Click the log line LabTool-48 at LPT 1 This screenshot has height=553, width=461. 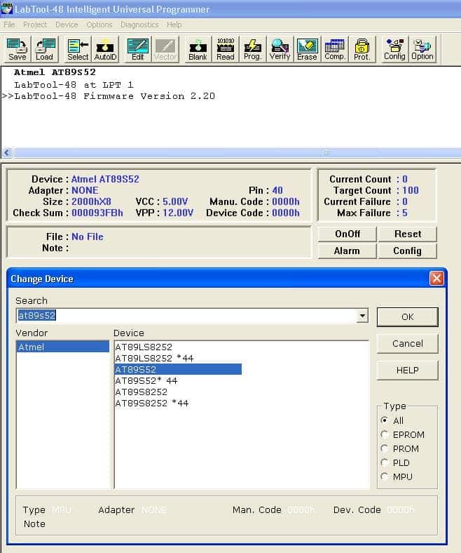click(74, 85)
